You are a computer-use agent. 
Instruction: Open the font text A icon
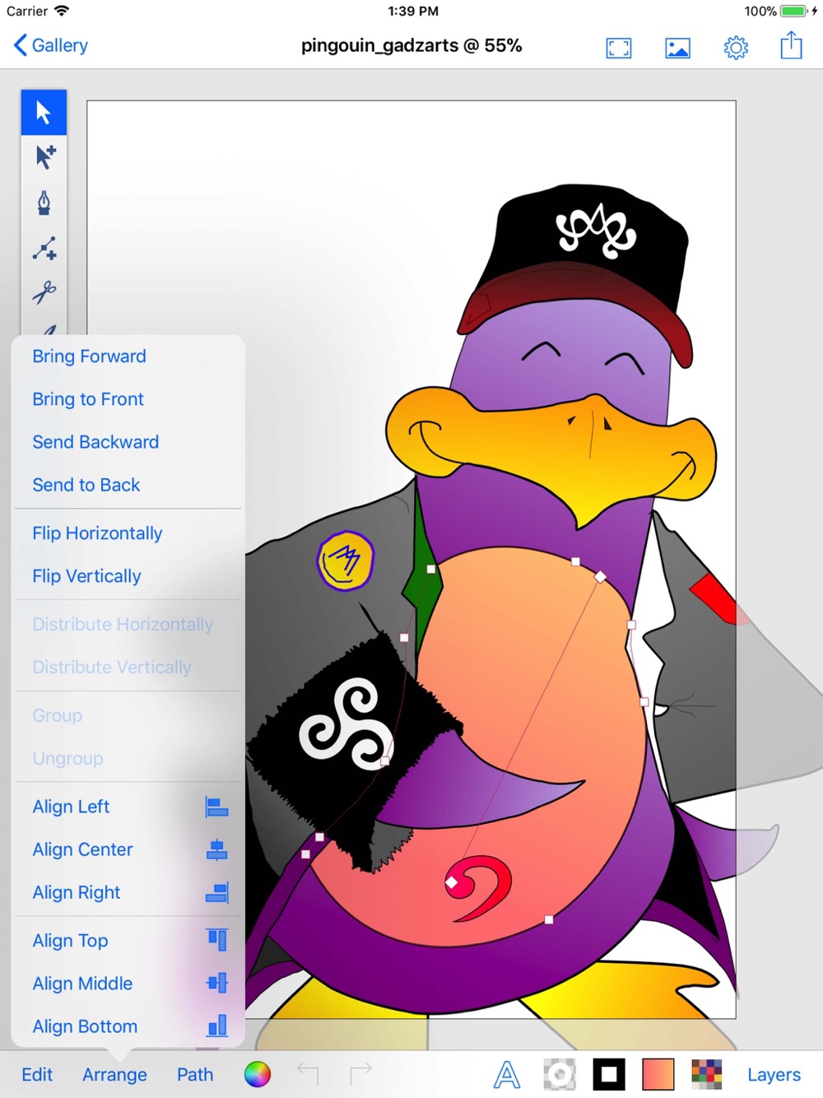[507, 1074]
